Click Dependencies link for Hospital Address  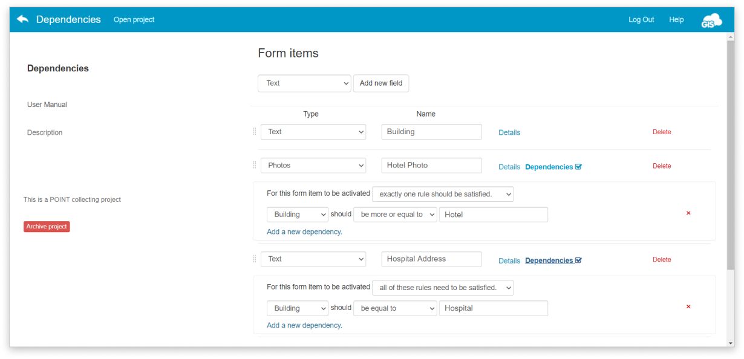(549, 260)
